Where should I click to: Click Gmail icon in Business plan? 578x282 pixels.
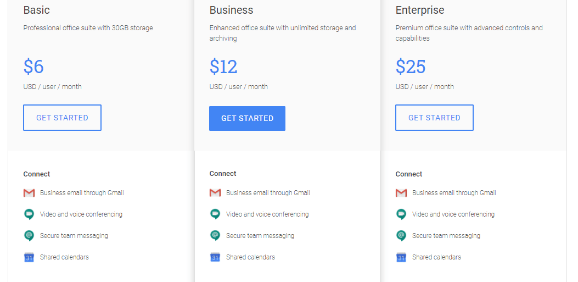click(215, 193)
